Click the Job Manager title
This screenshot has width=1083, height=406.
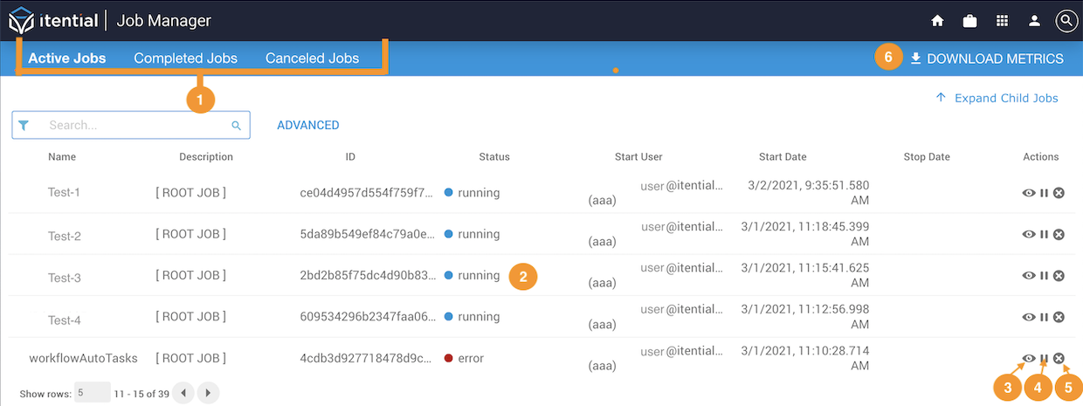(163, 20)
